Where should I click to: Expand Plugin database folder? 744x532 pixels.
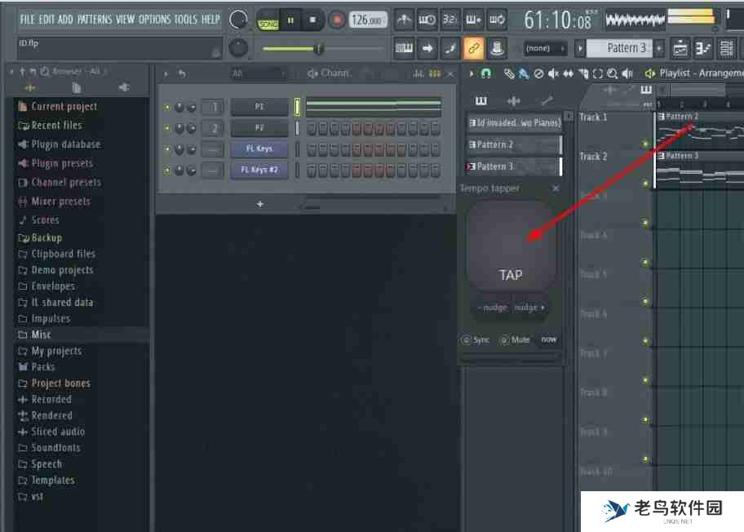click(59, 144)
